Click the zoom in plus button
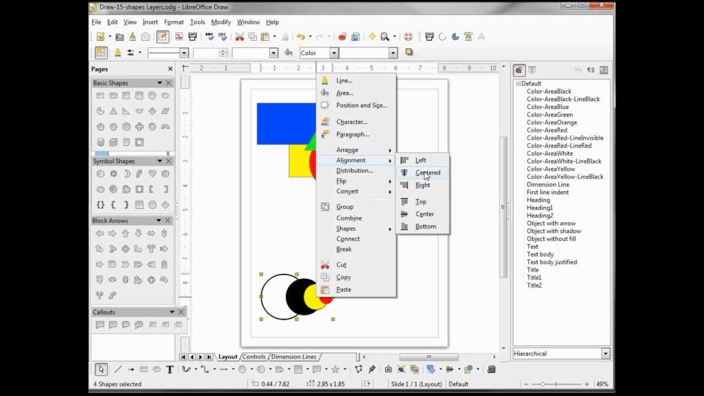Image resolution: width=704 pixels, height=396 pixels. [x=587, y=384]
